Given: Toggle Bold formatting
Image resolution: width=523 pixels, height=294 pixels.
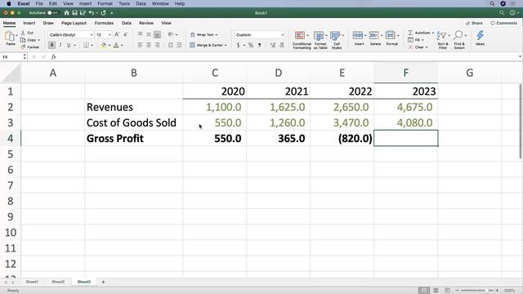Looking at the screenshot, I should click(x=51, y=45).
